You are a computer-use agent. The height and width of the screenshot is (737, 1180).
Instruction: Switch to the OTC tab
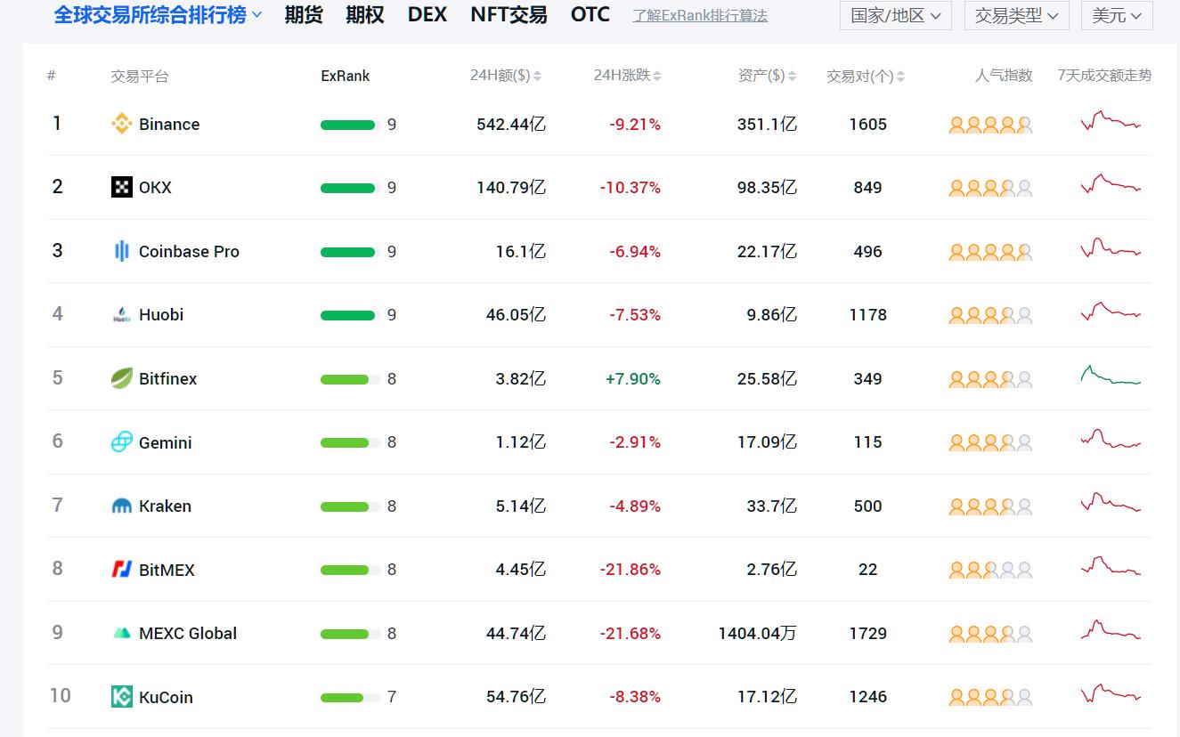pyautogui.click(x=590, y=14)
